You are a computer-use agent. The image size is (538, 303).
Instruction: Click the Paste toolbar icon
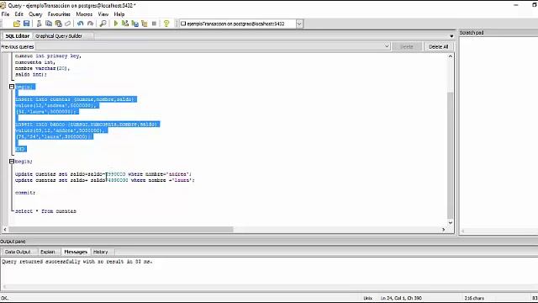pyautogui.click(x=58, y=24)
